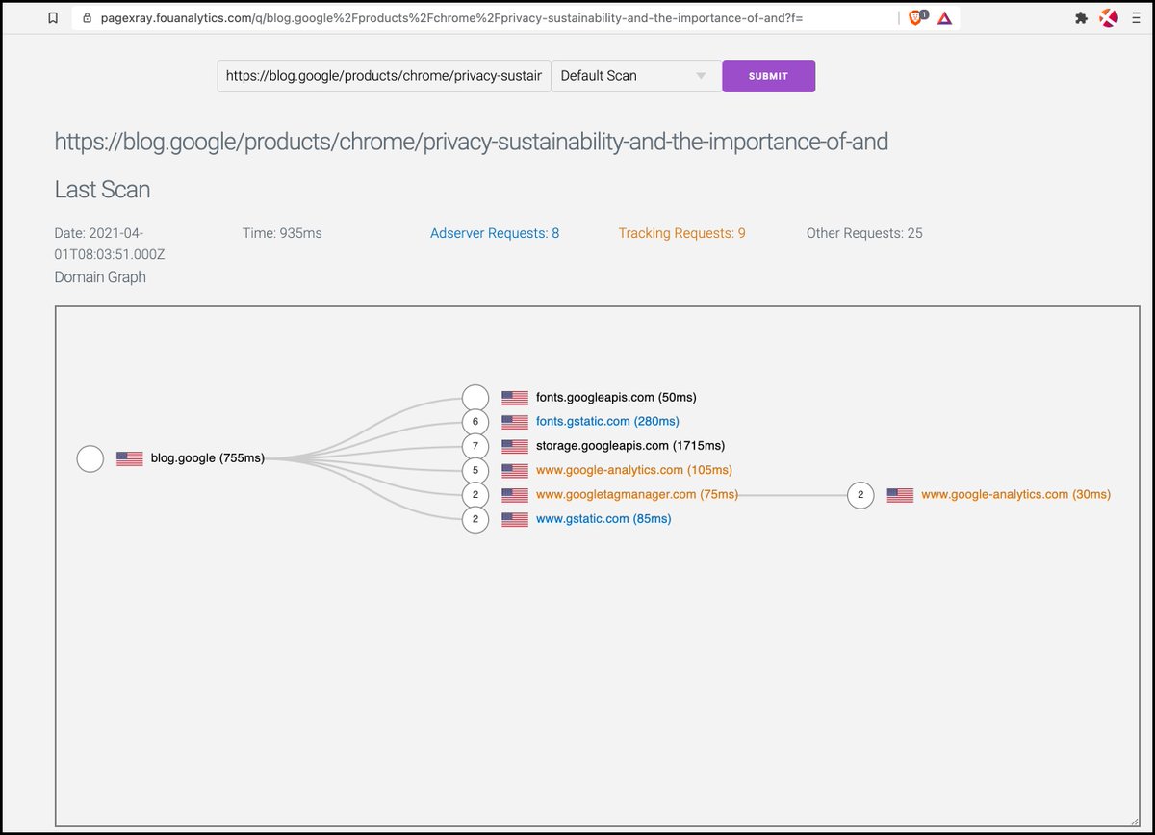Click the www.gstatic.com node circle

coord(475,519)
